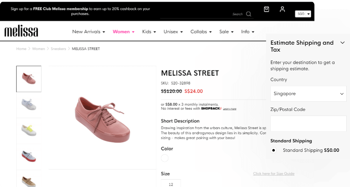The width and height of the screenshot is (350, 187).
Task: Go to the Sneakers breadcrumb
Action: [58, 49]
